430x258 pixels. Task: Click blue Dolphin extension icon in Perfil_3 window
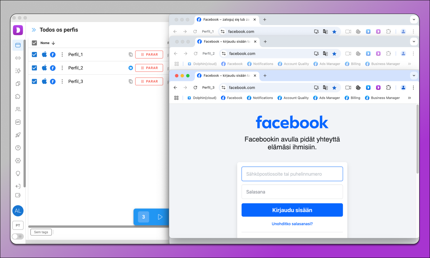[368, 88]
